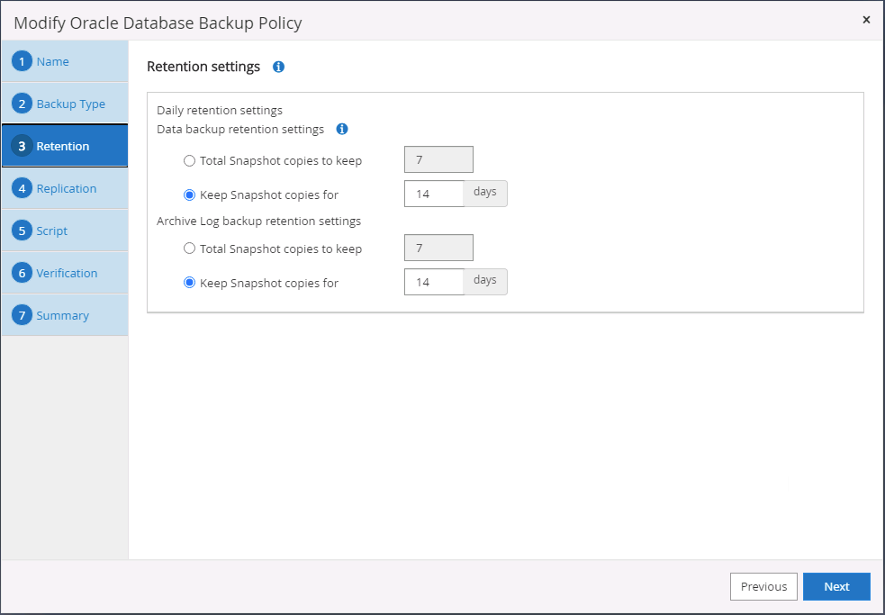Select data backup Total Snapshot copies radio
The width and height of the screenshot is (885, 615).
point(189,161)
